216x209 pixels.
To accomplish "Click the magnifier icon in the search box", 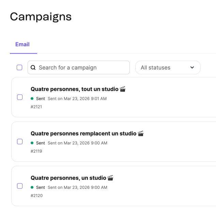I will click(33, 68).
